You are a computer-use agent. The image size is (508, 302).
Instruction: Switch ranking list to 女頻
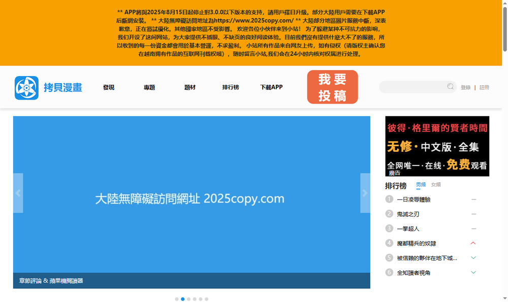point(435,185)
